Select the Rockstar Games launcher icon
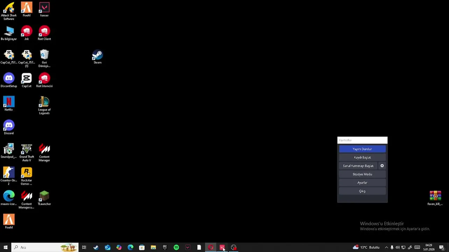 click(27, 176)
